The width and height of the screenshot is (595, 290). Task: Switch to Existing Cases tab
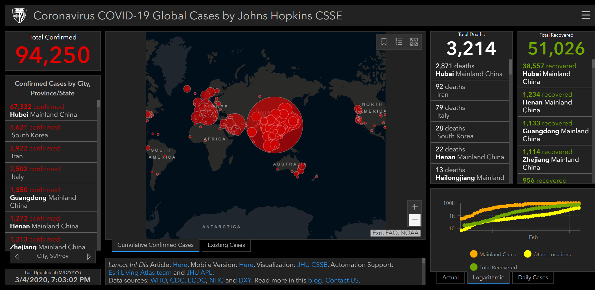[226, 245]
